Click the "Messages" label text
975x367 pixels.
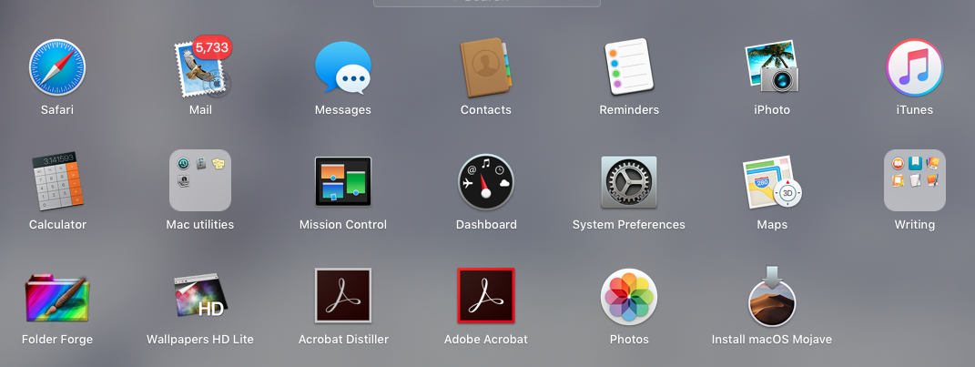343,110
